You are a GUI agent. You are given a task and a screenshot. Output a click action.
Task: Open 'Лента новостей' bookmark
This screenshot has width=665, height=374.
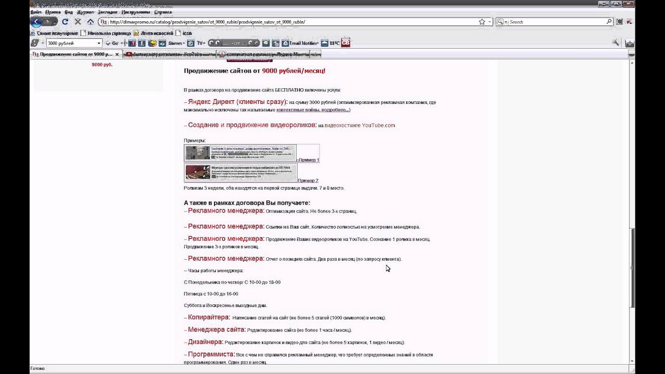[153, 33]
